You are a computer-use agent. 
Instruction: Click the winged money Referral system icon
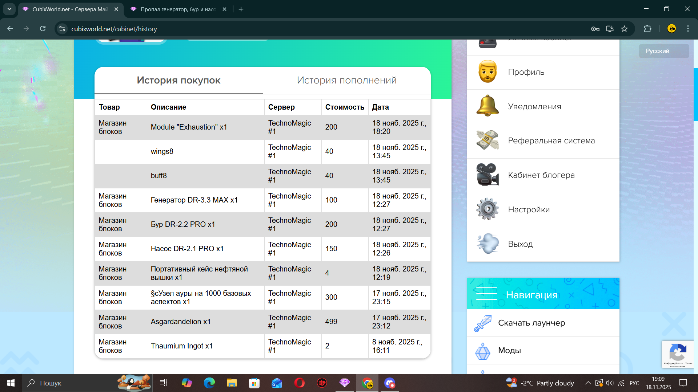coord(488,140)
